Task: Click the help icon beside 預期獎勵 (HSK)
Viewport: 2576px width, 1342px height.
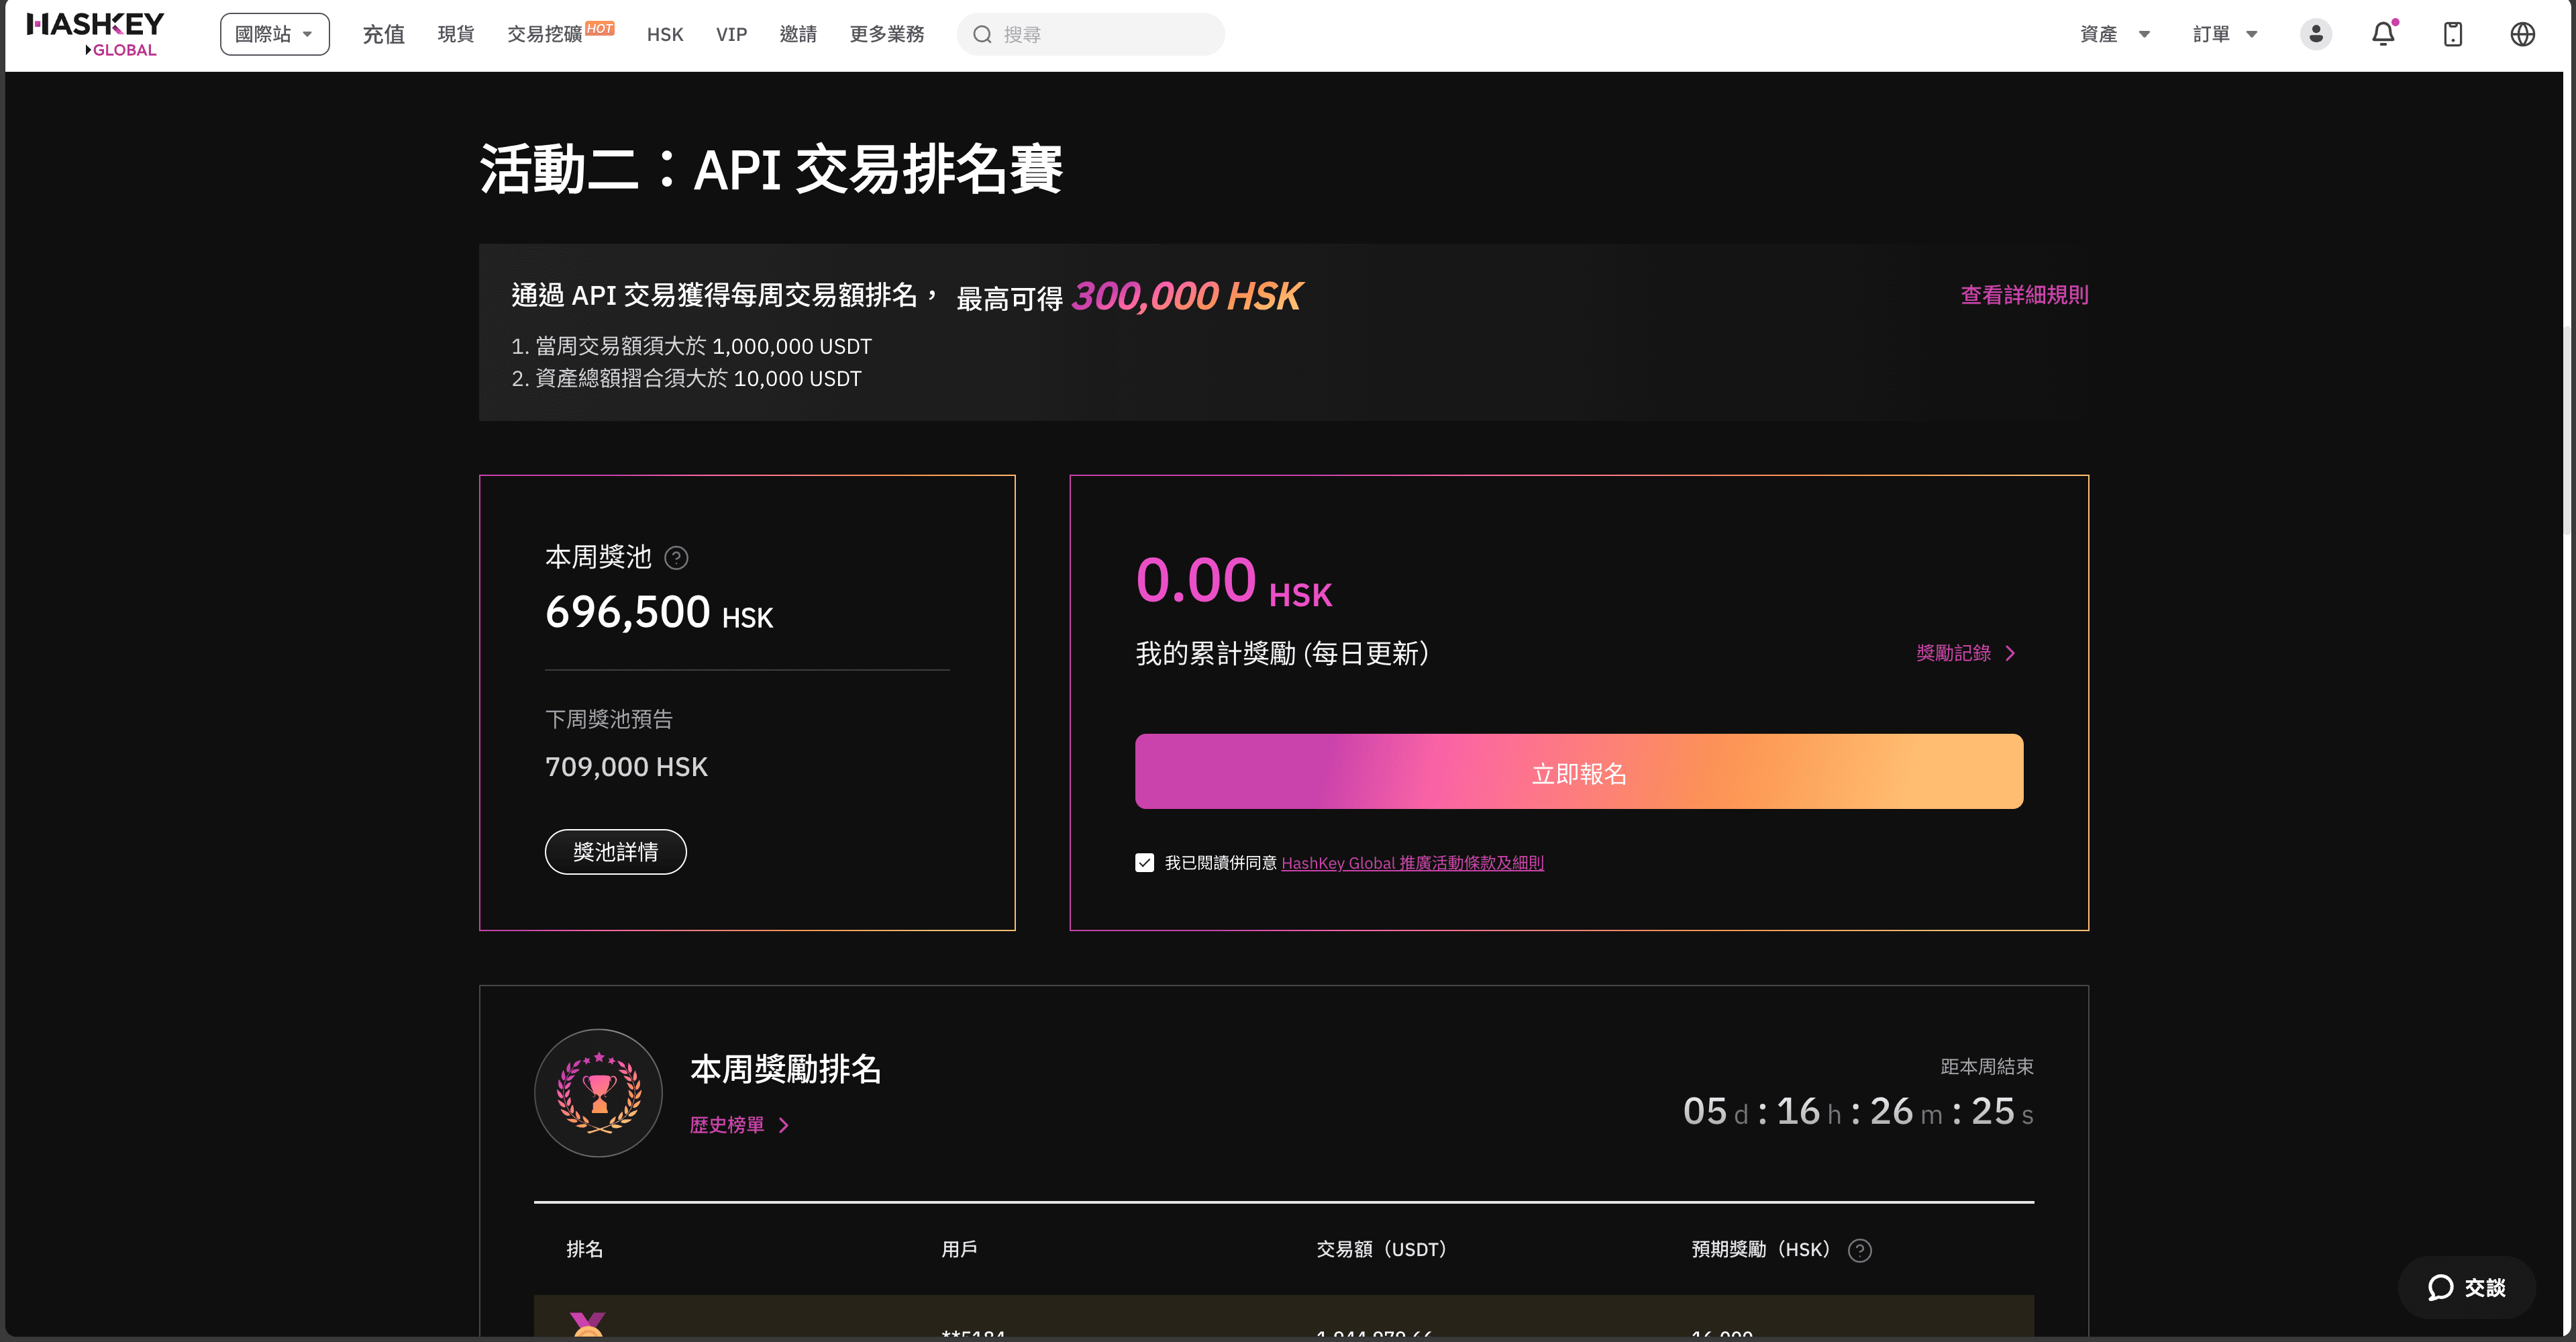Action: tap(1859, 1250)
